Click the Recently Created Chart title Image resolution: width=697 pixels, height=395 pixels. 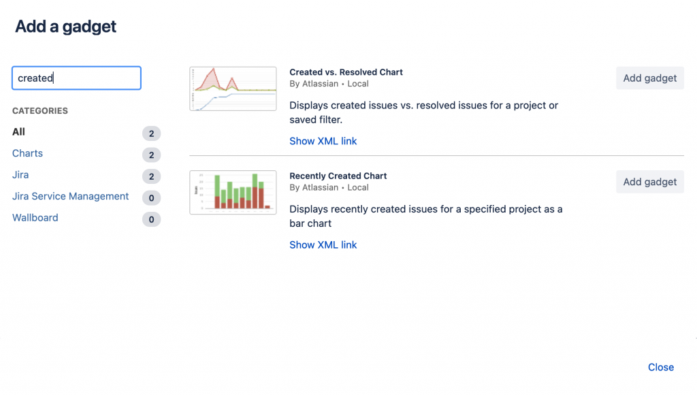338,176
